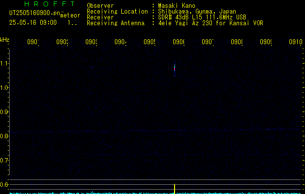Click the 0905 time axis label
Viewport: 305px width, 194px height.
point(149,42)
